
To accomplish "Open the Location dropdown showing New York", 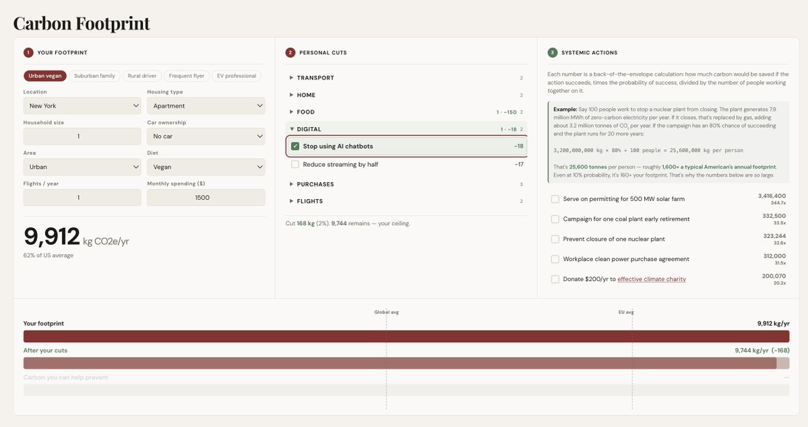I will pos(82,106).
